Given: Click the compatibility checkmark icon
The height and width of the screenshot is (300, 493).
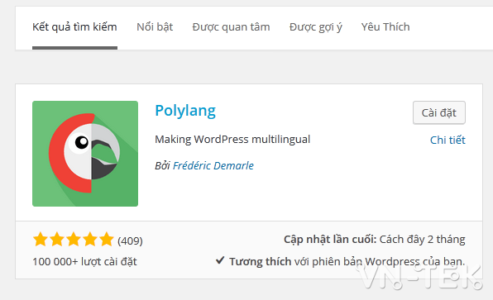Looking at the screenshot, I should pos(220,260).
